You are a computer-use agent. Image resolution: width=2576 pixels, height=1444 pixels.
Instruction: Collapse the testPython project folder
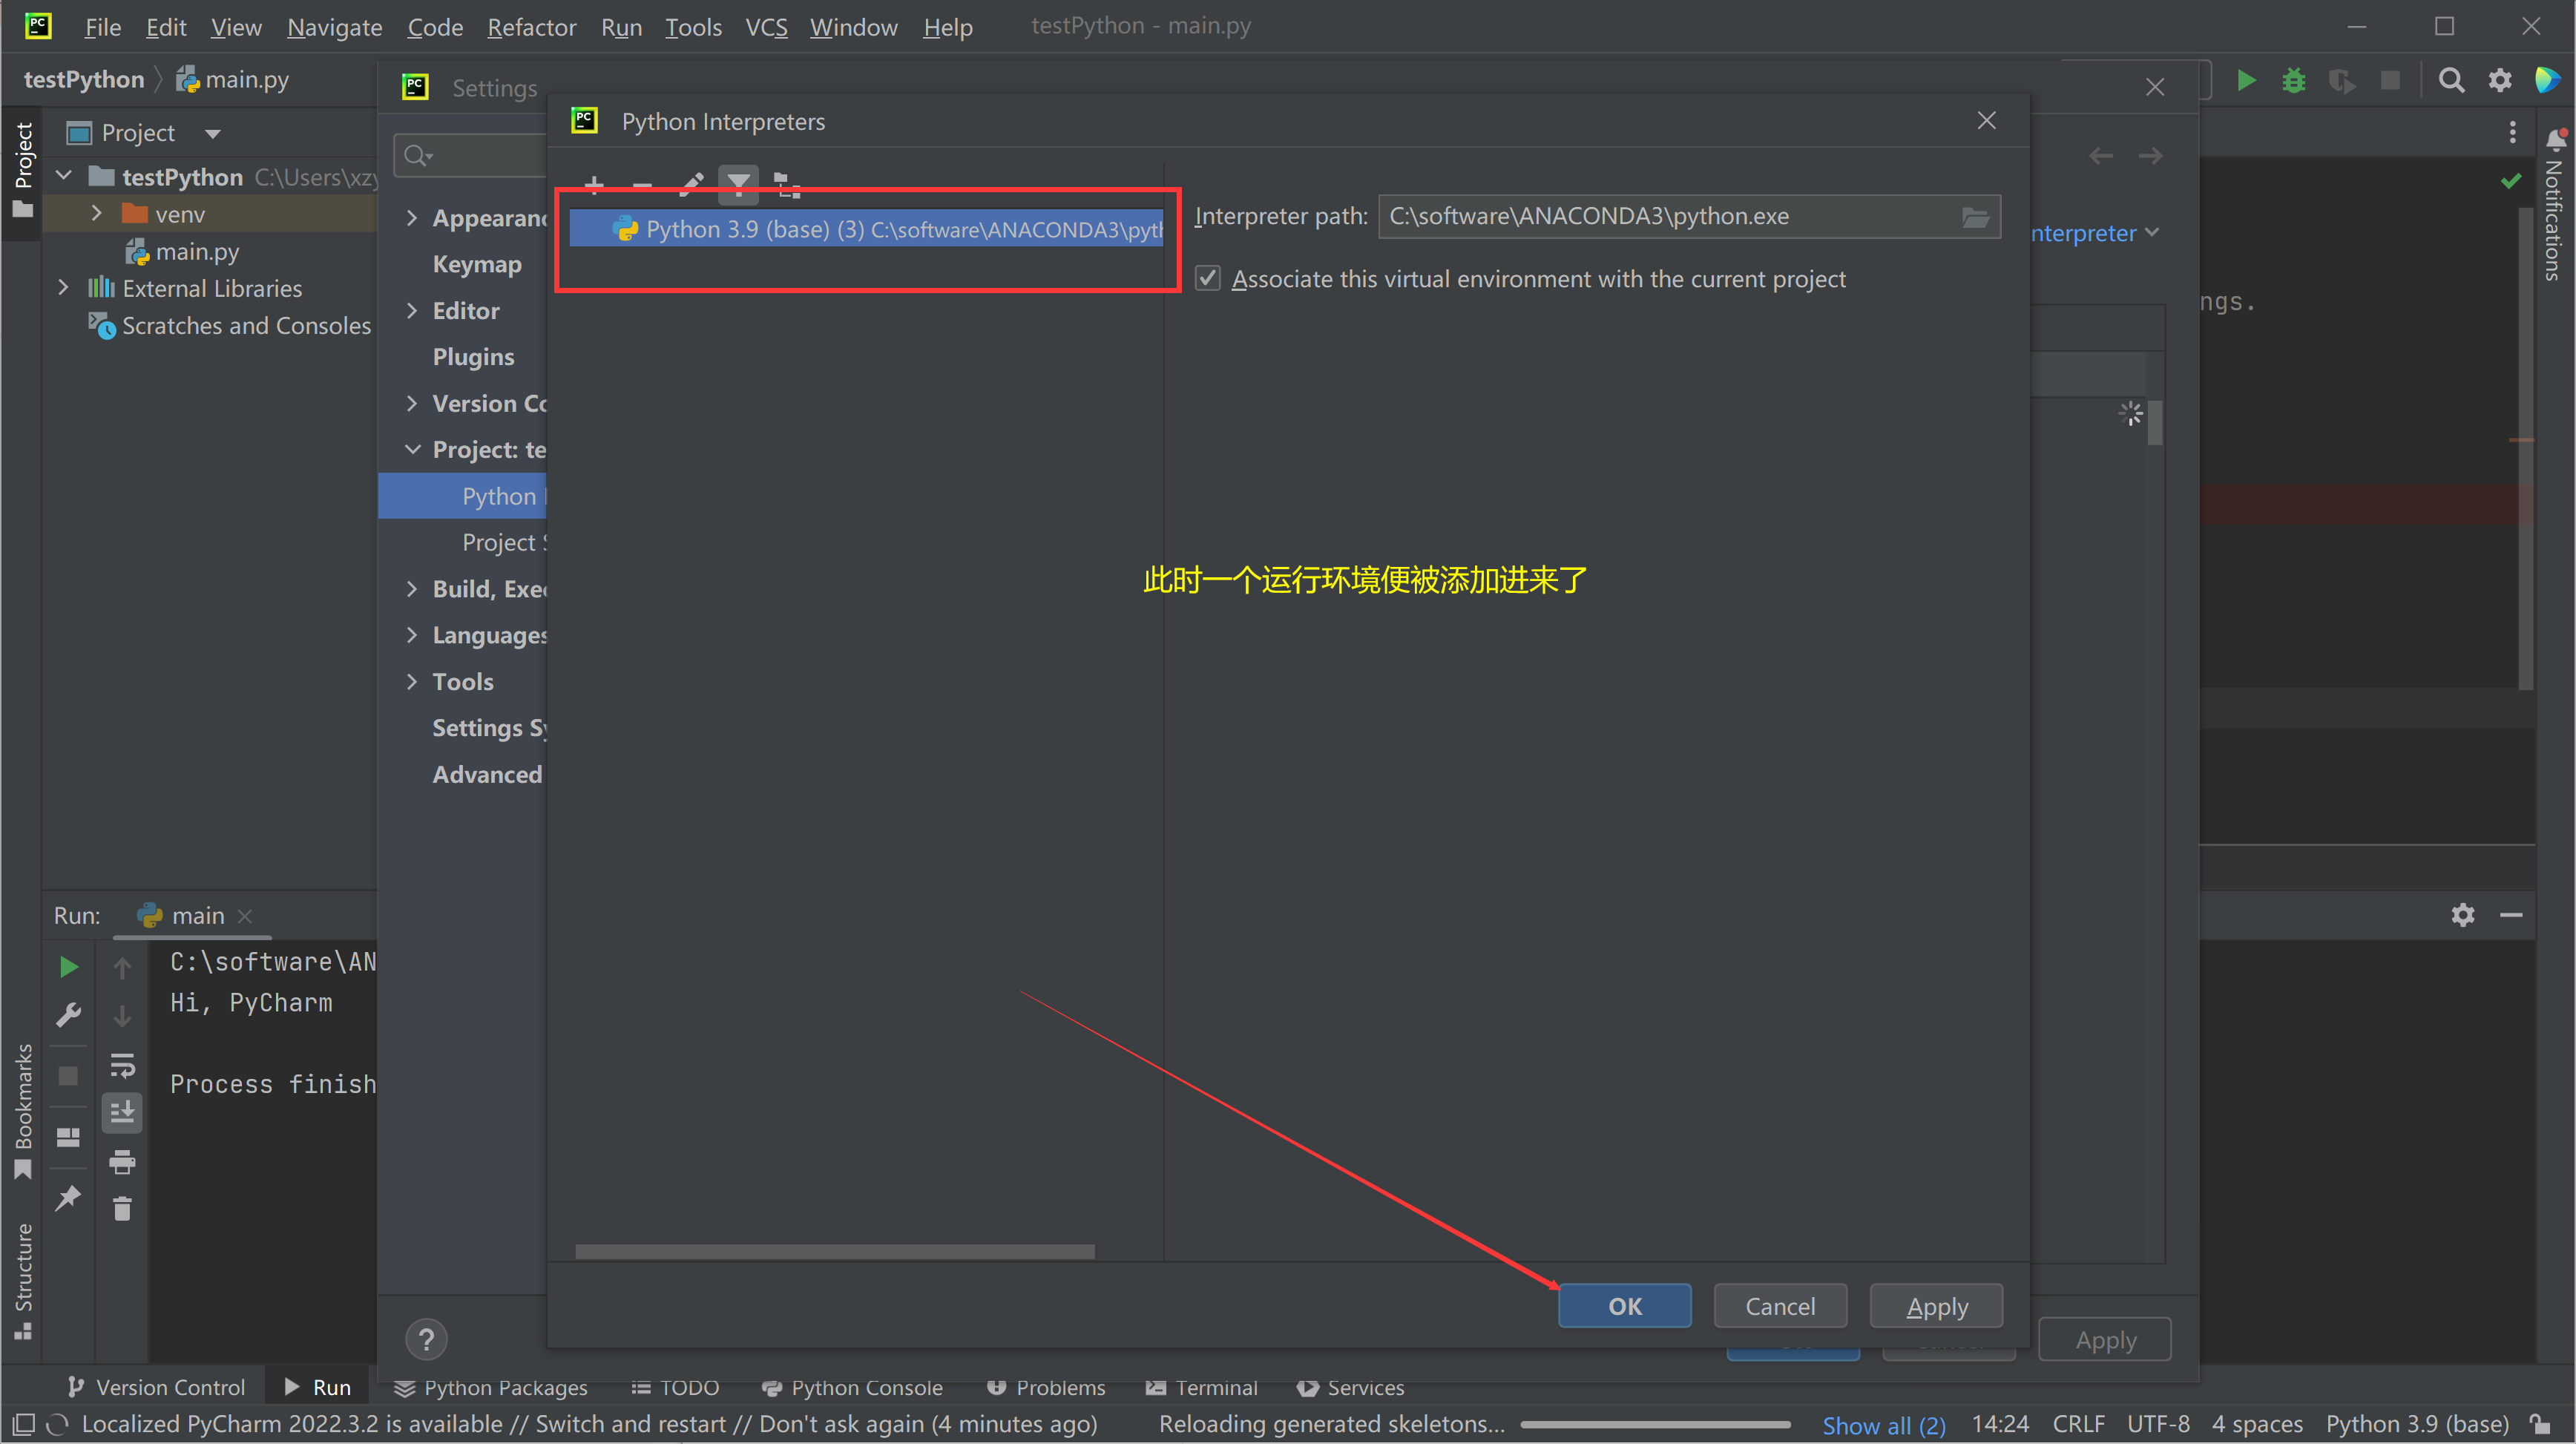click(64, 177)
